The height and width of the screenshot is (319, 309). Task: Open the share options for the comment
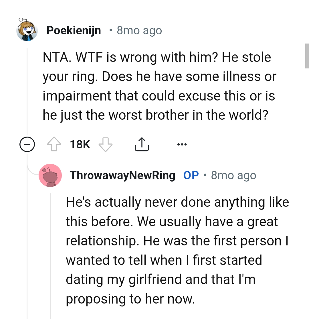(x=142, y=144)
